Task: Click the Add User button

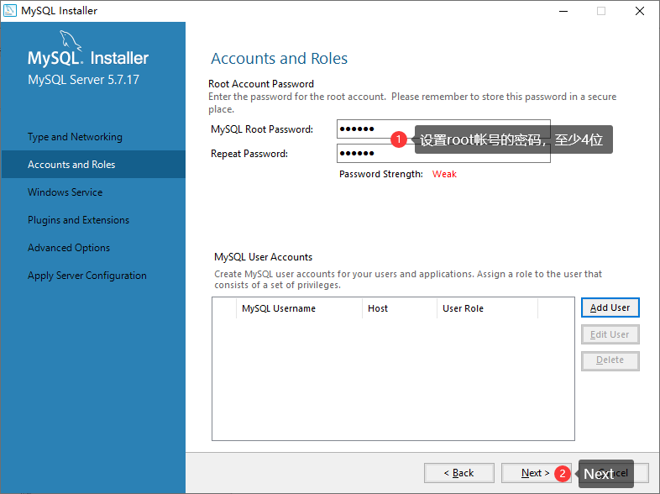Action: point(610,307)
